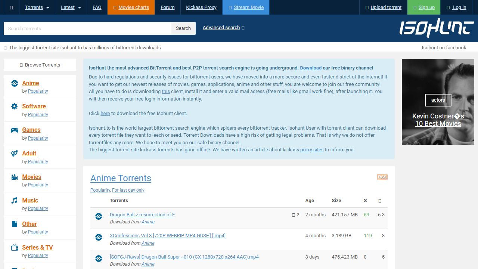Click the Kevin Costner banner photo

point(438,102)
